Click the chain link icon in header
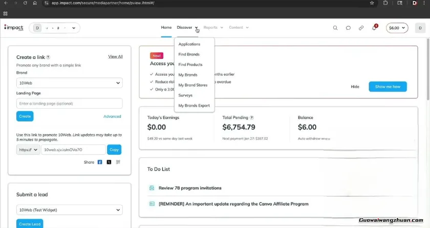The height and width of the screenshot is (228, 430). [x=361, y=28]
